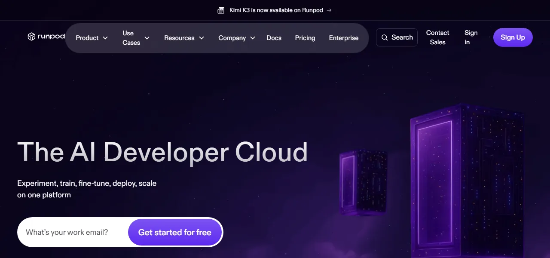
Task: Click the arrow icon after Kimi K3 announcement
Action: click(329, 10)
